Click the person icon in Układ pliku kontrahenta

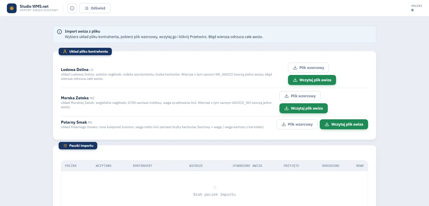click(x=65, y=51)
